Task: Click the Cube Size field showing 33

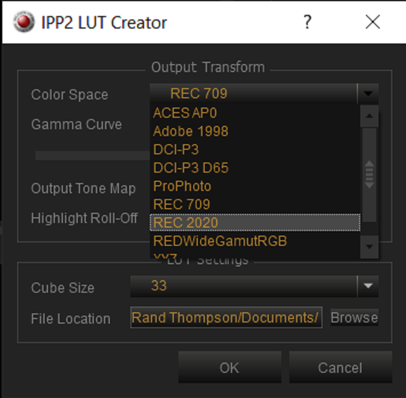Action: pyautogui.click(x=244, y=286)
